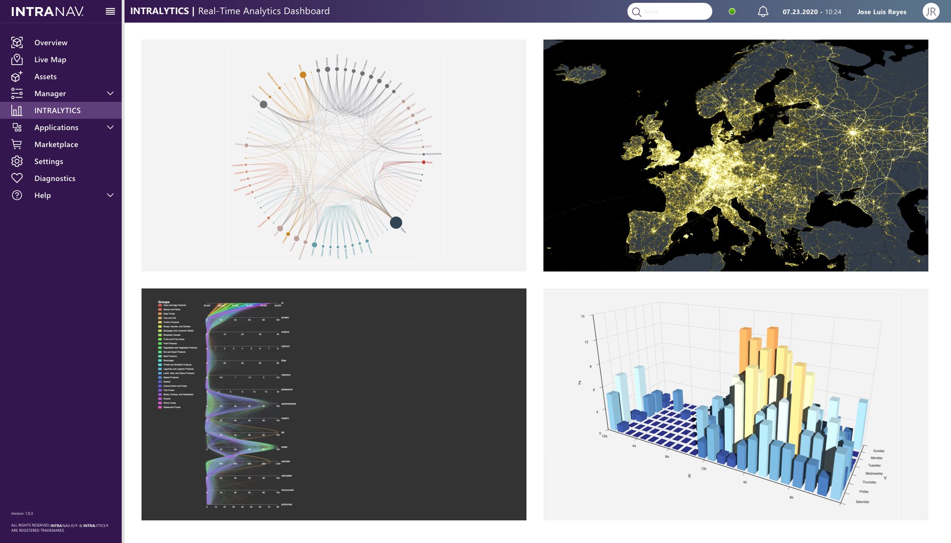The height and width of the screenshot is (543, 951).
Task: Expand the Applications submenu chevron
Action: tap(110, 127)
